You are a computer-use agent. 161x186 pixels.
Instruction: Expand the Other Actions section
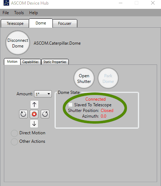pos(15,142)
